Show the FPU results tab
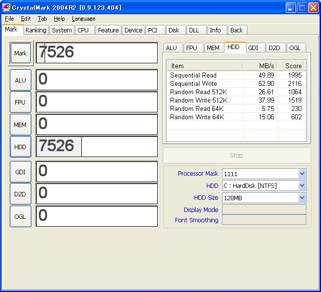Viewport: 321px width, 292px height. pyautogui.click(x=194, y=48)
